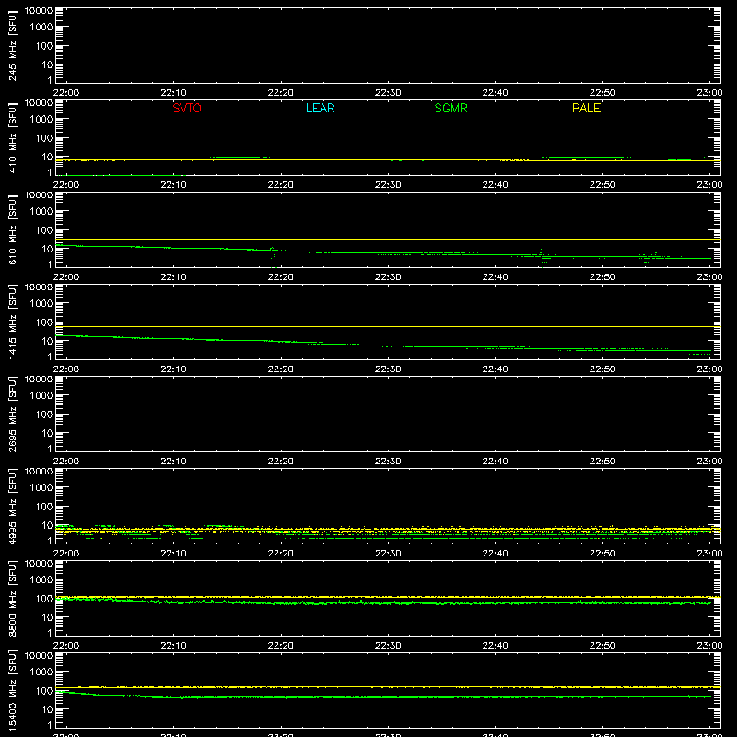Click 22:50 tick under the 4995 MHz panel

tap(602, 554)
